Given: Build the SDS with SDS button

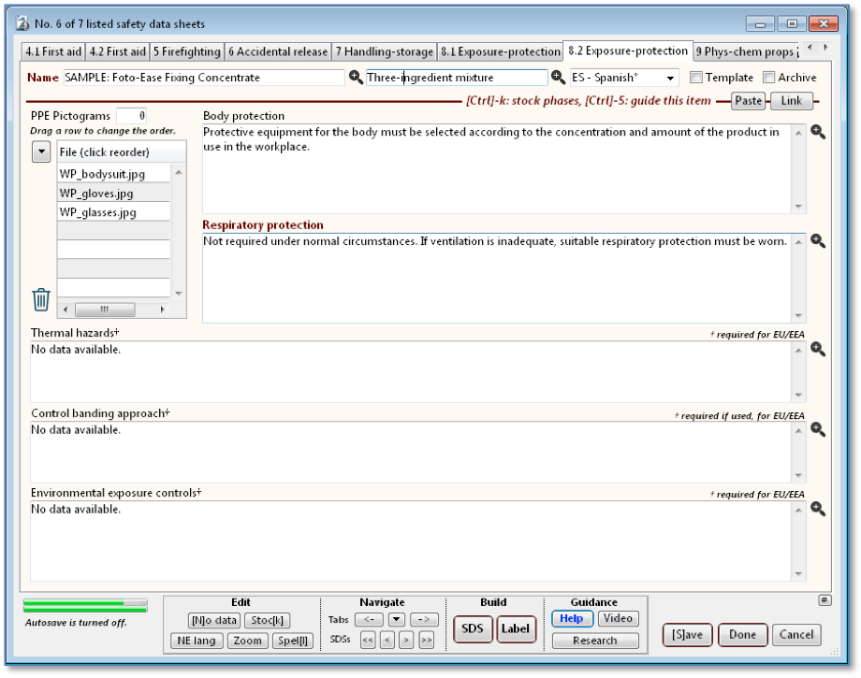Looking at the screenshot, I should 473,628.
